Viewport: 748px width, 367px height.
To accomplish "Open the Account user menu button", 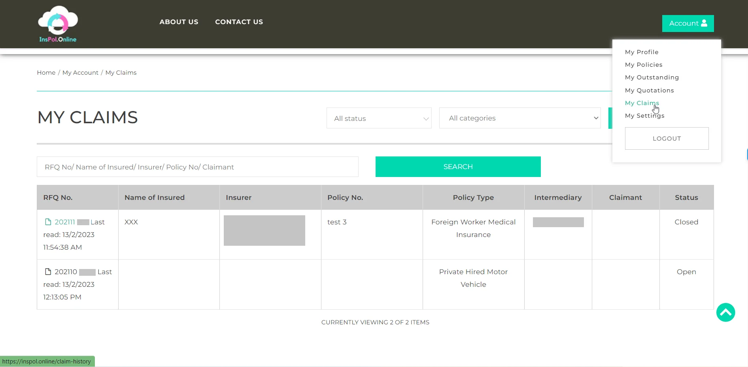I will coord(688,23).
